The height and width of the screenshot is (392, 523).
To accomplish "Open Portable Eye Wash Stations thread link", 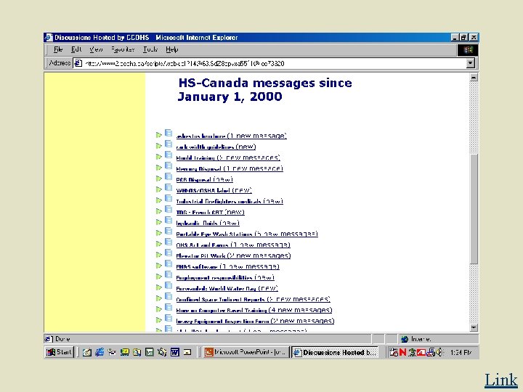I will (x=247, y=234).
